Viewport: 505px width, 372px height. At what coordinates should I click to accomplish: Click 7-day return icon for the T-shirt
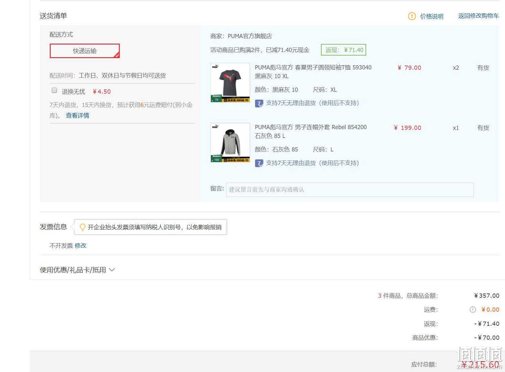259,103
